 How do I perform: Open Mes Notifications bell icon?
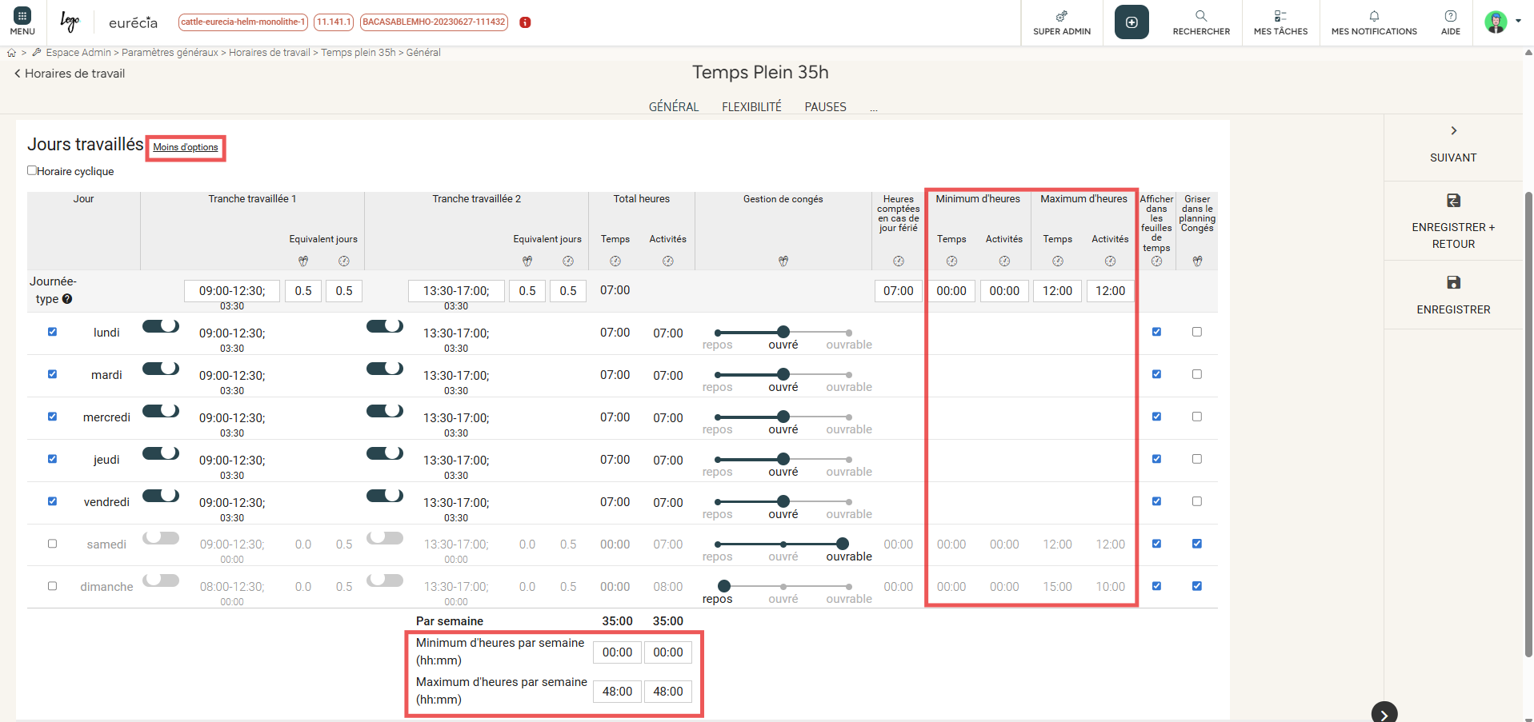pos(1373,17)
